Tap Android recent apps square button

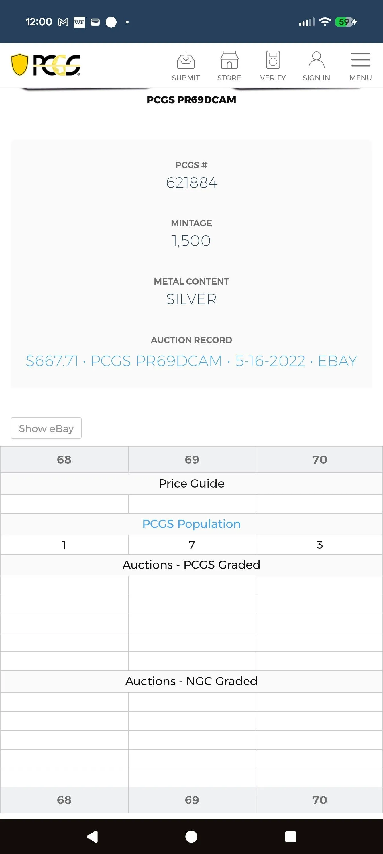[290, 836]
